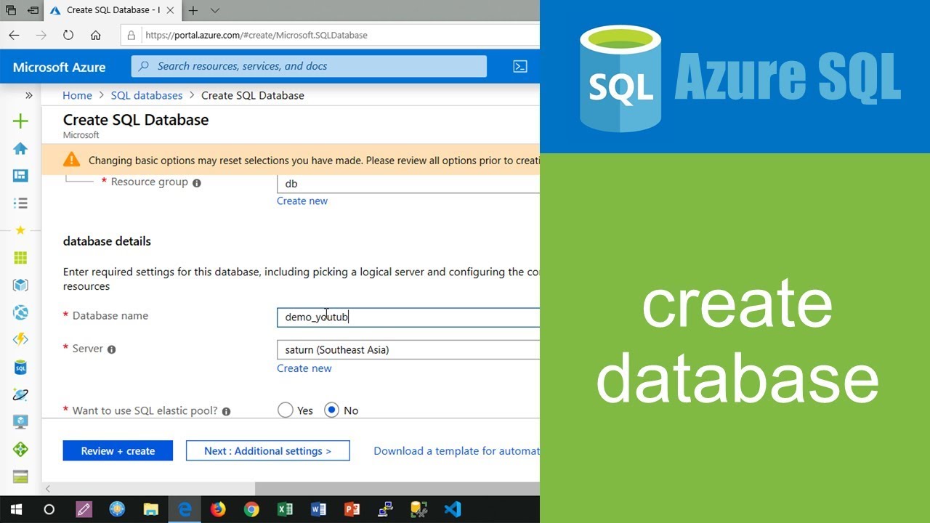Click info icon beside Resource group
The height and width of the screenshot is (523, 930).
196,183
